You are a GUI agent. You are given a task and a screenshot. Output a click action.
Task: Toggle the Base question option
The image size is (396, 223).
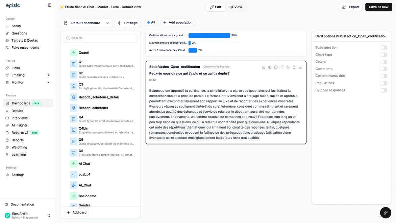(x=383, y=47)
